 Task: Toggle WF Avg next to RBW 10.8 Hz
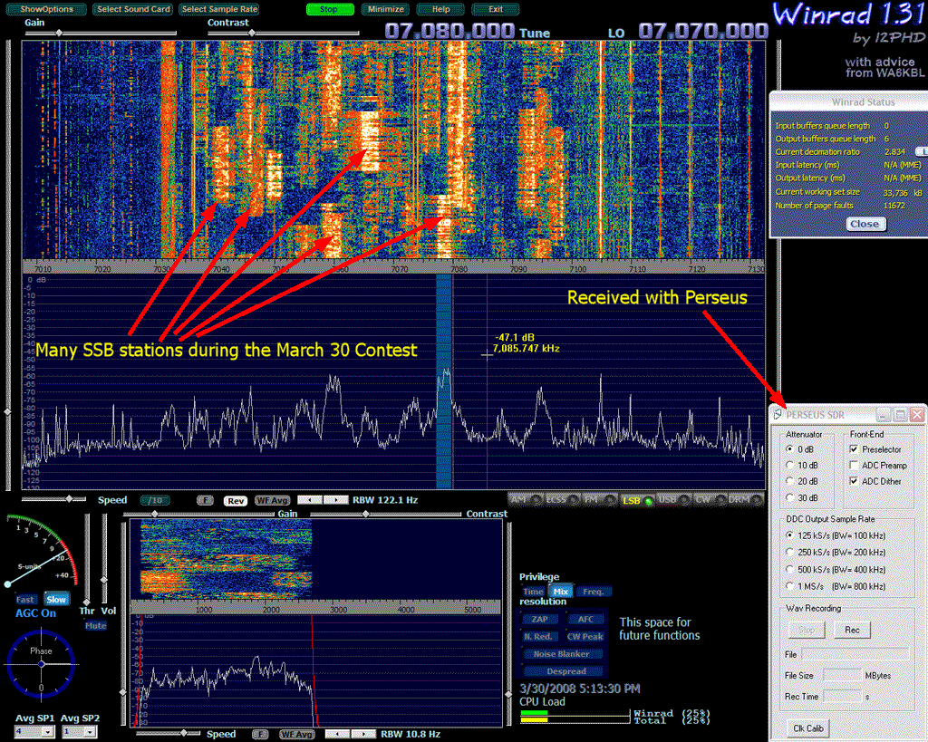tap(296, 735)
